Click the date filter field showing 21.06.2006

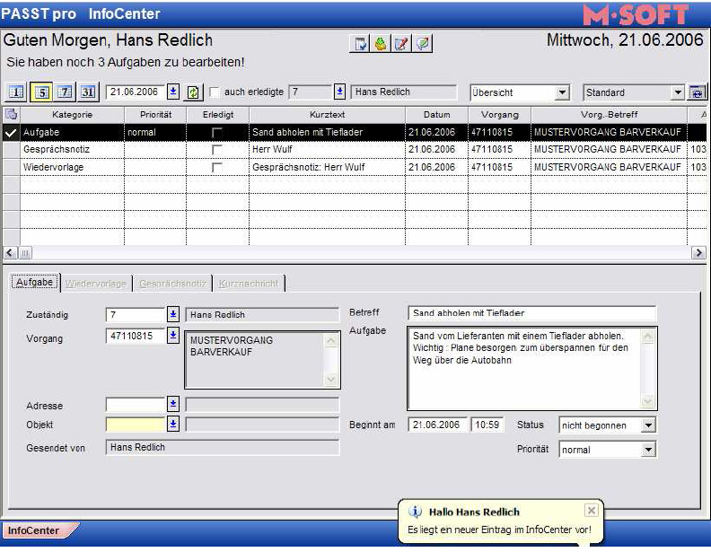pos(136,92)
